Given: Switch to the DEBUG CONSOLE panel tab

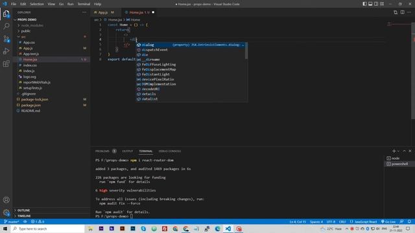Looking at the screenshot, I should tap(170, 151).
